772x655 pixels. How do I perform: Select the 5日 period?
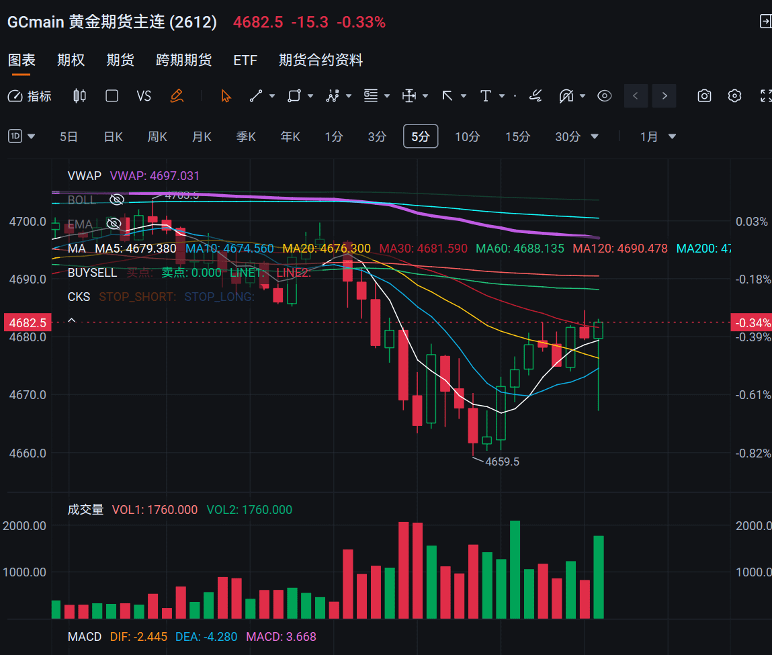[x=69, y=137]
